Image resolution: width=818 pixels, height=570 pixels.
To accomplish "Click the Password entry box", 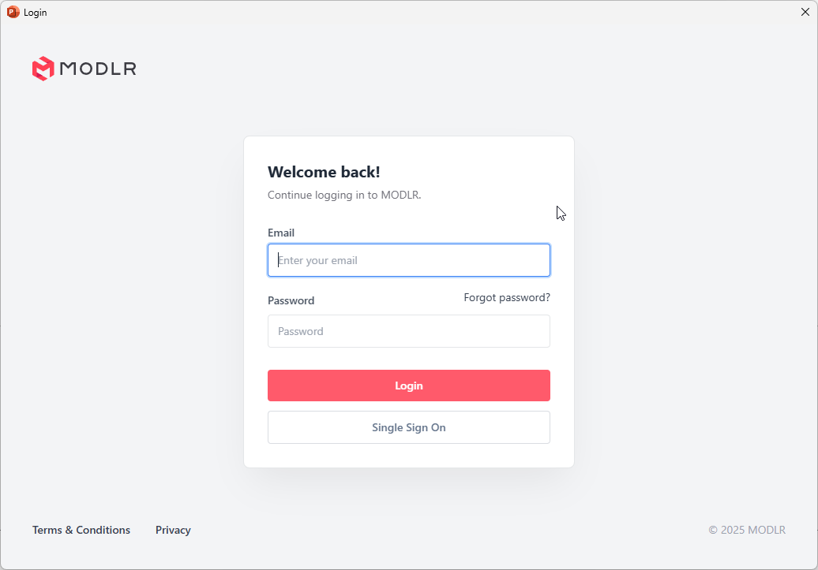I will pos(408,331).
